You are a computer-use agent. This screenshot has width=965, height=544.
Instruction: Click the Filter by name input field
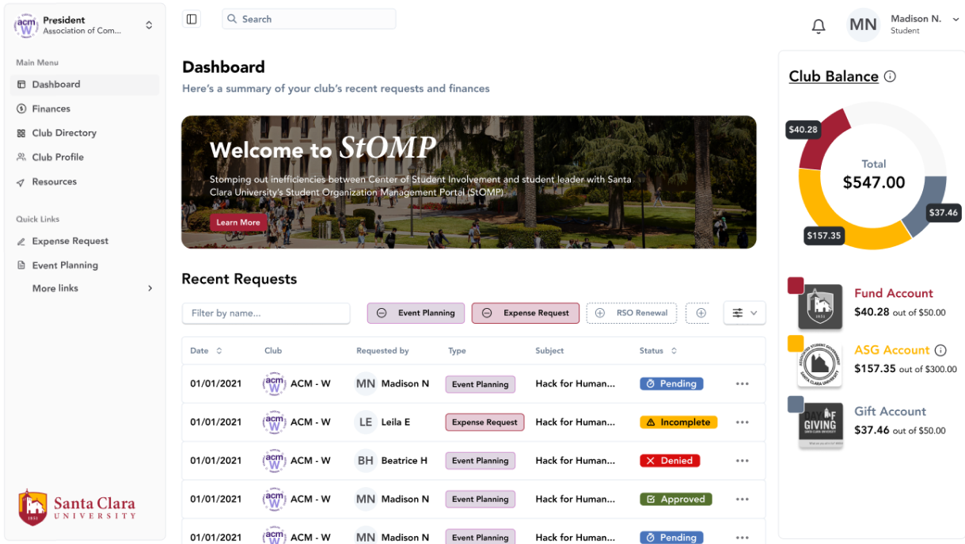(266, 314)
